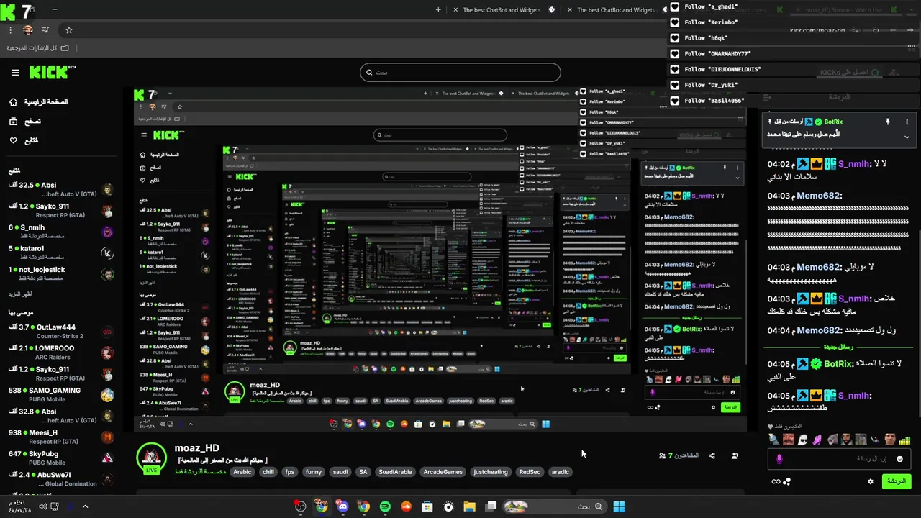Open Spotify from the taskbar
The image size is (921, 518).
(385, 506)
